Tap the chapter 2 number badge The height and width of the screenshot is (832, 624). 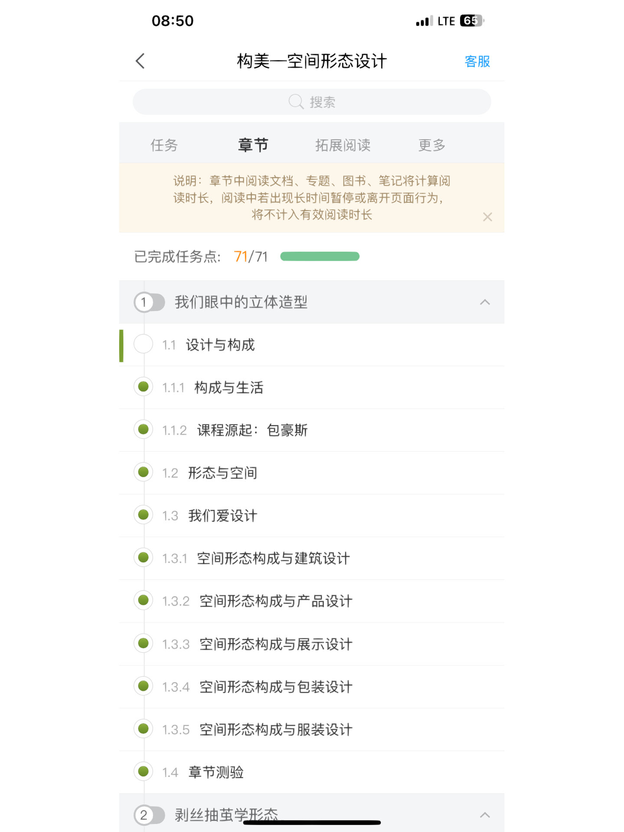click(x=144, y=815)
